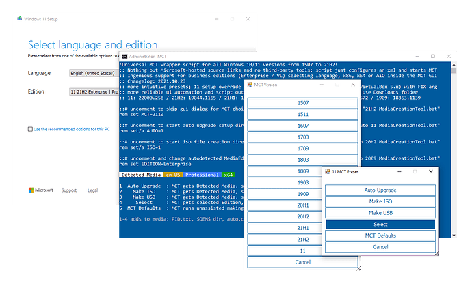
Task: Click the console vertical scrollbar thumb
Action: [x=454, y=70]
